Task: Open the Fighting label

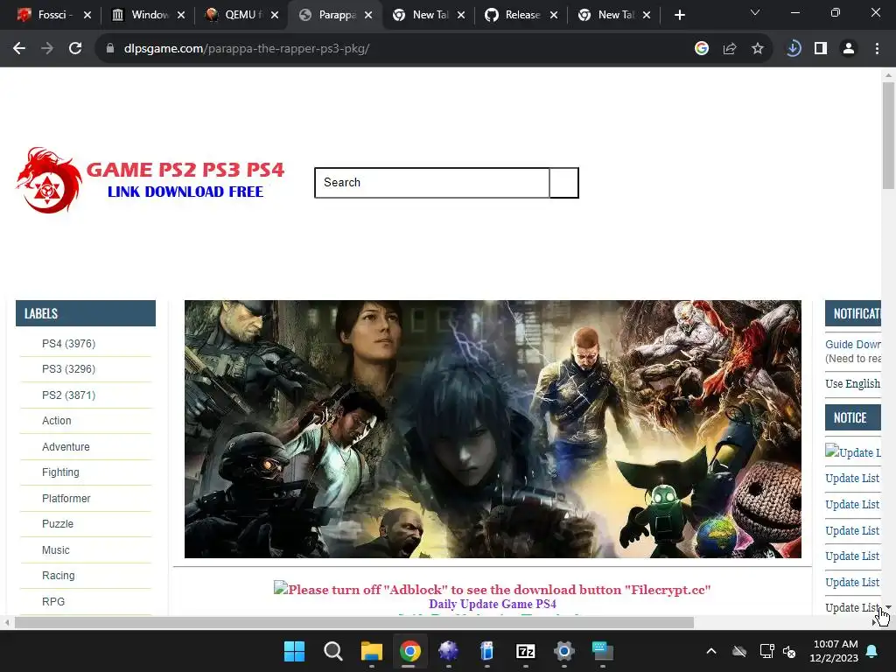Action: (60, 472)
